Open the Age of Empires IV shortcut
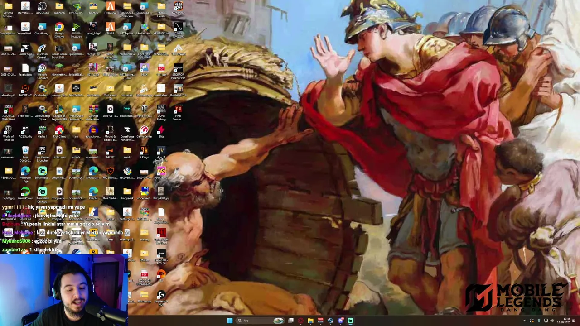This screenshot has height=326, width=580. 161,154
